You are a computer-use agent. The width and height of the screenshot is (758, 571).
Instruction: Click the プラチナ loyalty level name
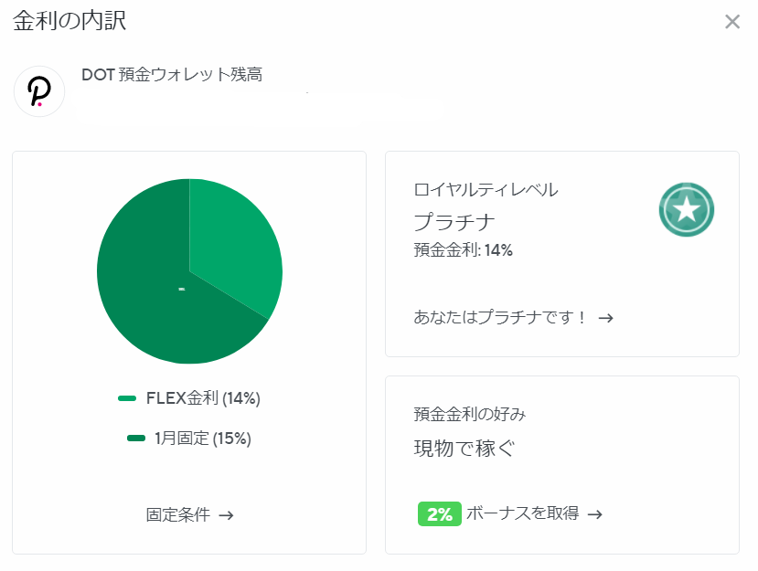coord(454,222)
